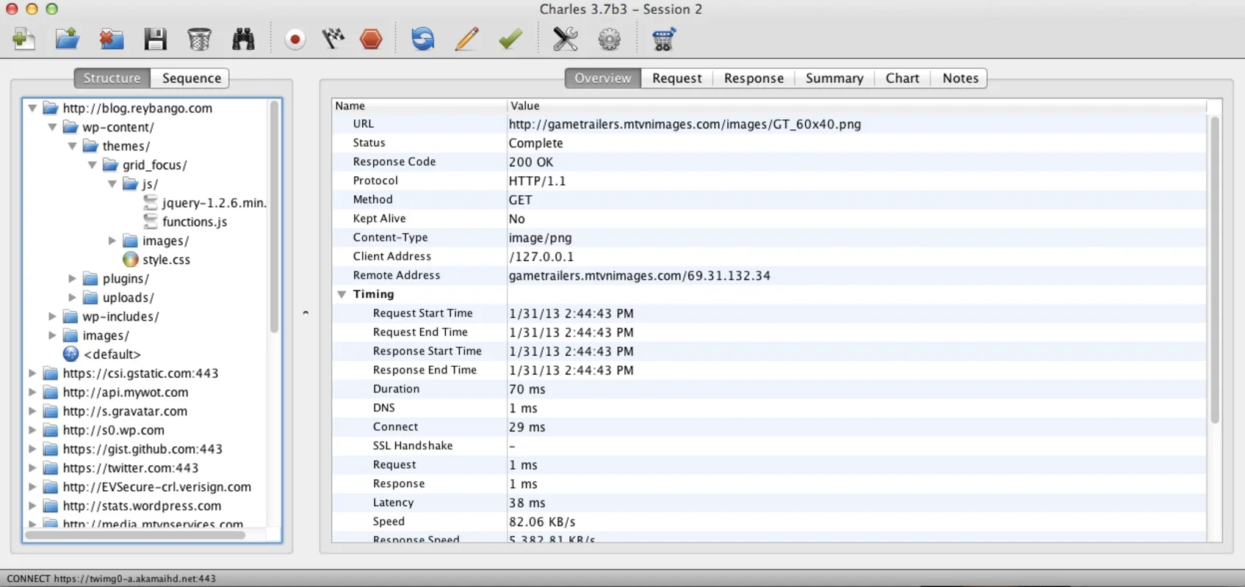The width and height of the screenshot is (1245, 587).
Task: Open Tools using the wrench and screwdriver icon
Action: [565, 39]
